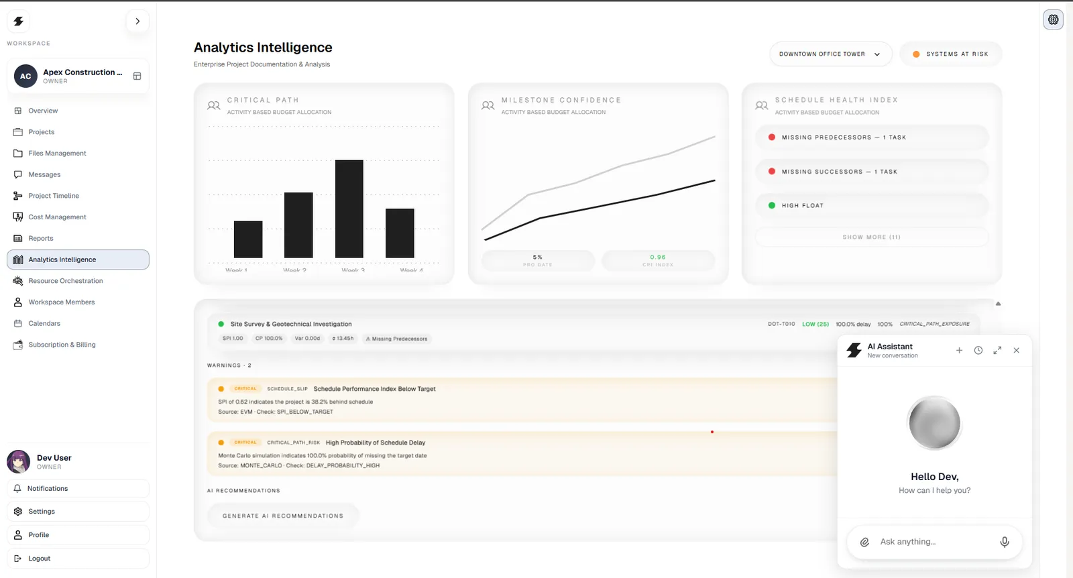Click the lightning bolt app logo
The image size is (1073, 578).
coord(19,21)
